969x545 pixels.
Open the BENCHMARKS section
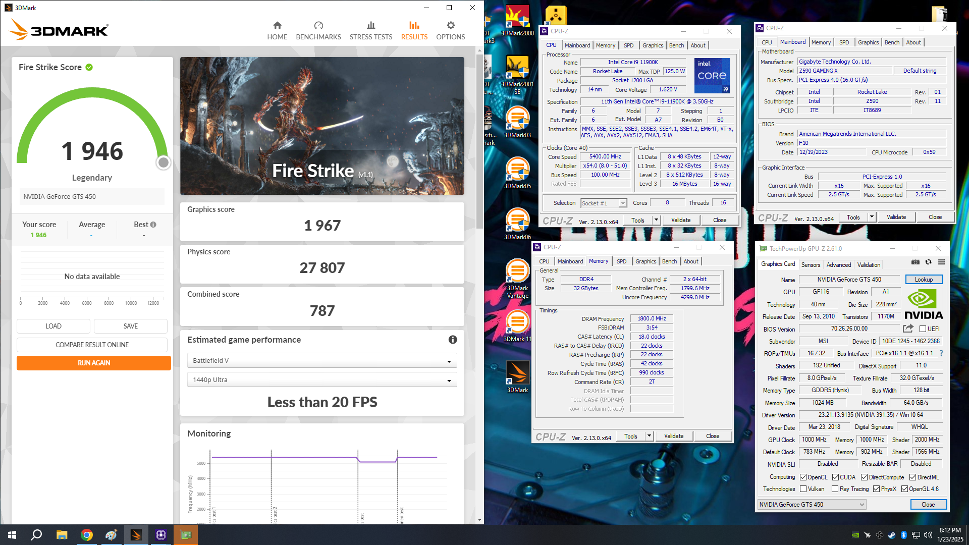pyautogui.click(x=318, y=31)
